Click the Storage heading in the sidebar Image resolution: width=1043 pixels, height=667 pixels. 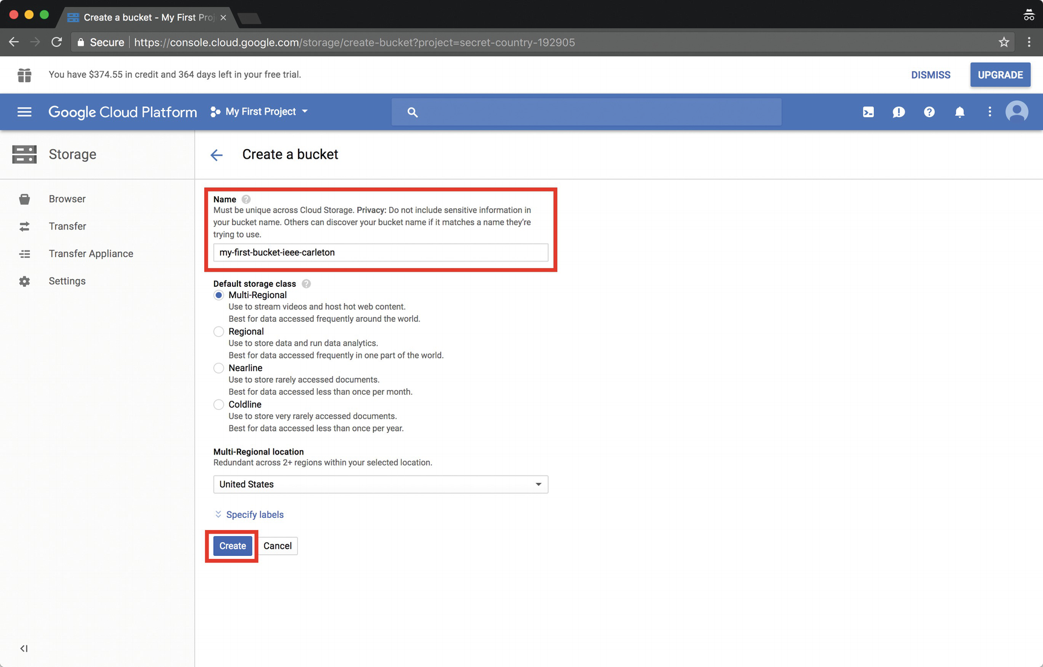point(73,155)
